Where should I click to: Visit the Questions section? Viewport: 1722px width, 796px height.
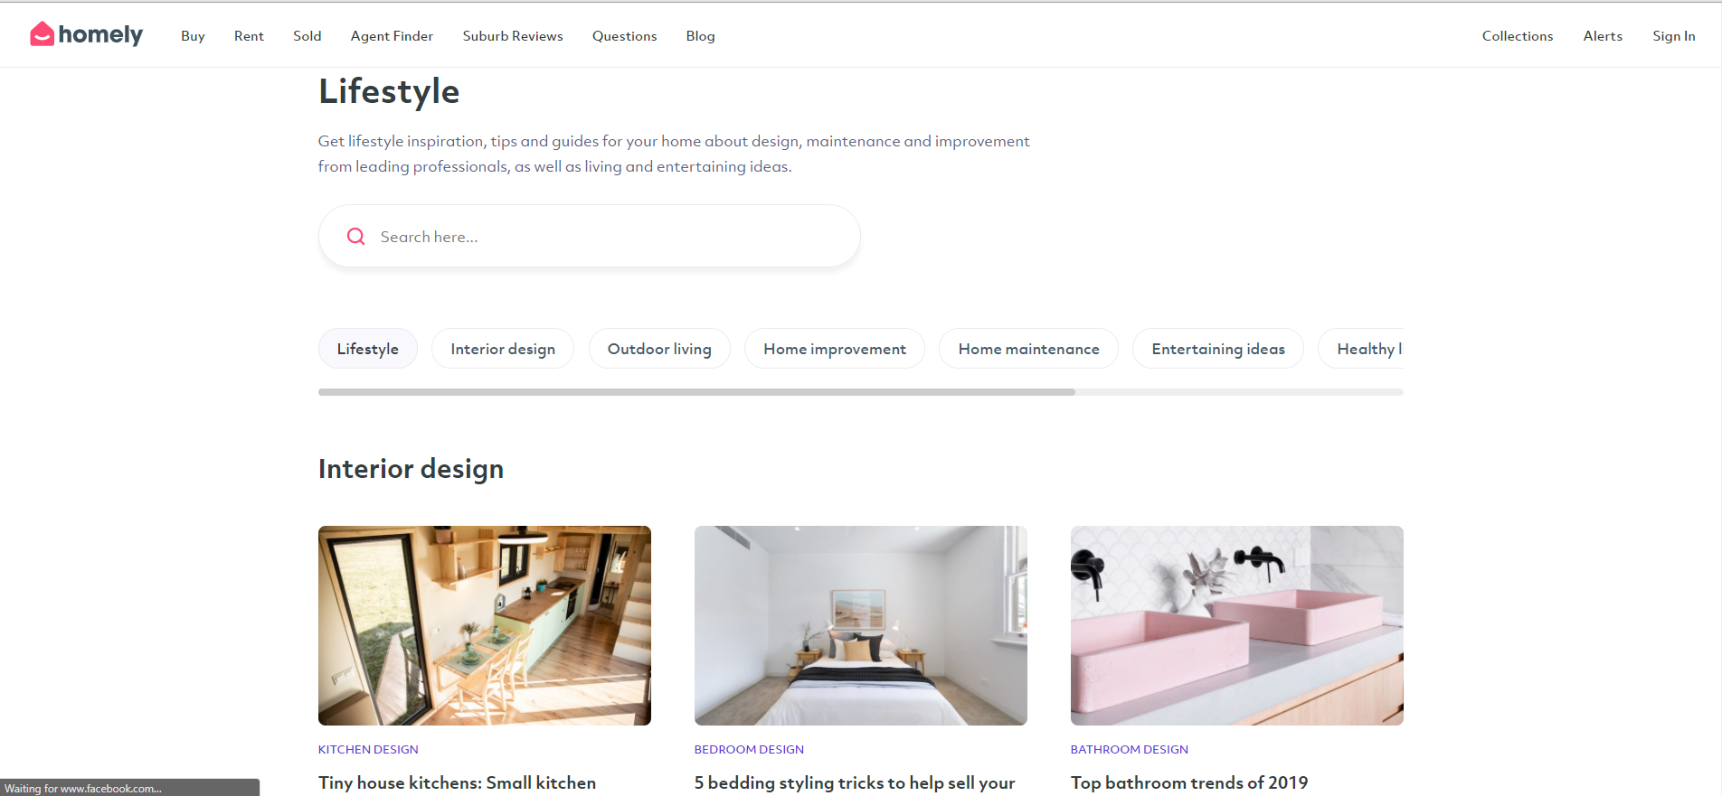pyautogui.click(x=624, y=36)
